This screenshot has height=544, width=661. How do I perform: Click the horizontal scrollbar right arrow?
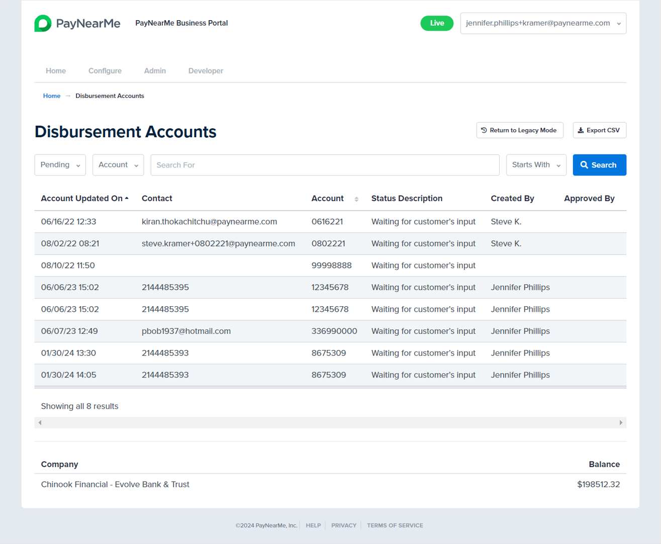click(621, 423)
